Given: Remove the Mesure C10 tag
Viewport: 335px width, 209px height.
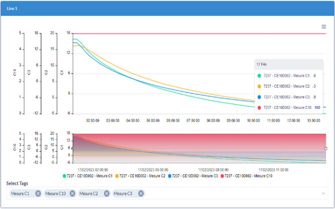Looking at the screenshot, I should coord(72,193).
